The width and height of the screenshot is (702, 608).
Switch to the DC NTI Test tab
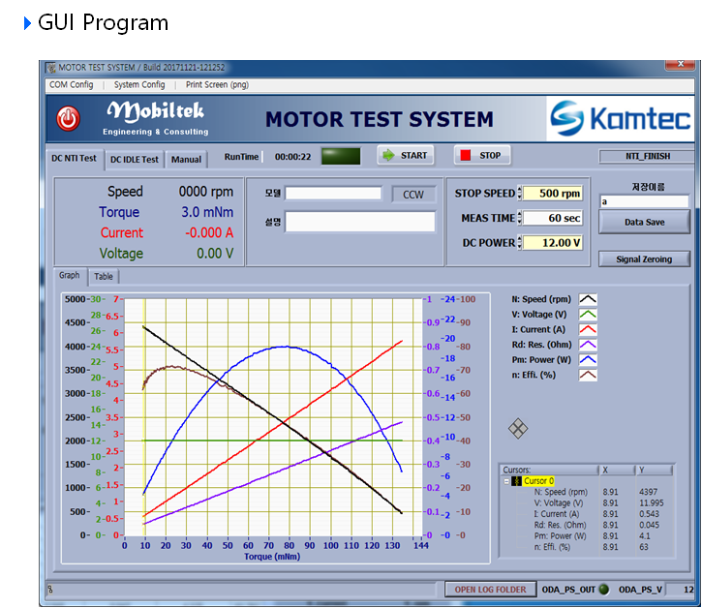point(74,159)
